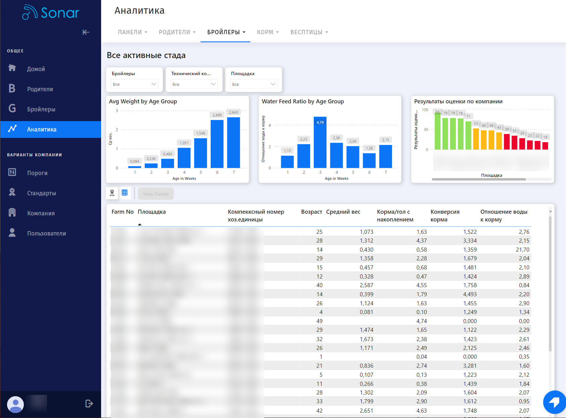Screen dimensions: 566x418
Task: Click the Стандарты ribbon icon
Action: (x=12, y=192)
